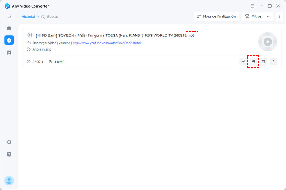
Task: Go to the Historial breadcrumb
Action: [x=28, y=17]
